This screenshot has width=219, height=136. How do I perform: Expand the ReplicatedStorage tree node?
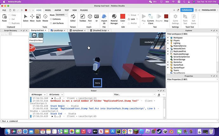168,54
